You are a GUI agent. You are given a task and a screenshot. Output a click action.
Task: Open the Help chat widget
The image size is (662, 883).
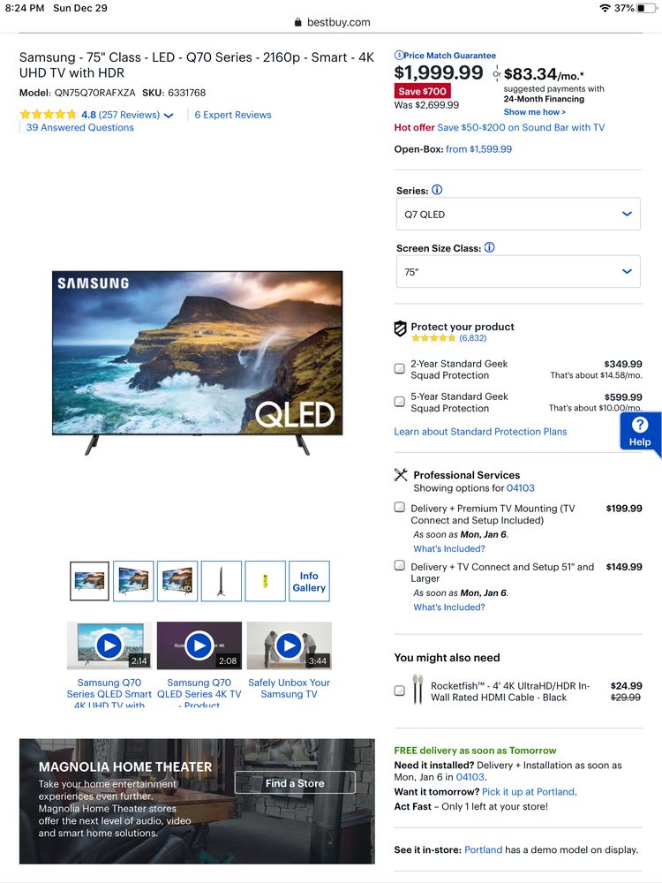pos(640,432)
